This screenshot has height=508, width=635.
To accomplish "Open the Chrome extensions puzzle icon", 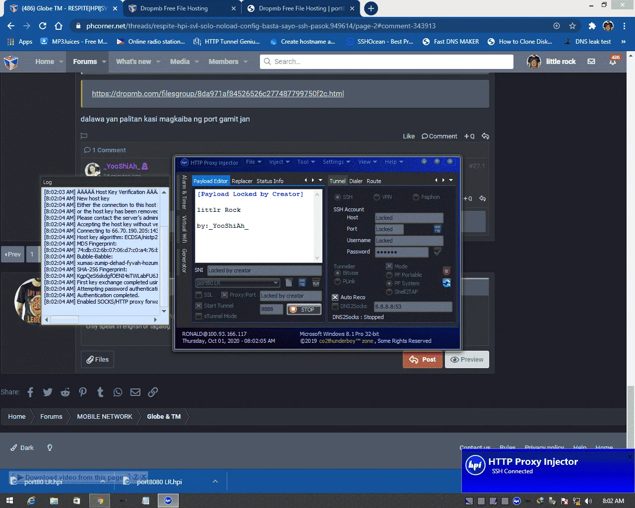I will 592,26.
